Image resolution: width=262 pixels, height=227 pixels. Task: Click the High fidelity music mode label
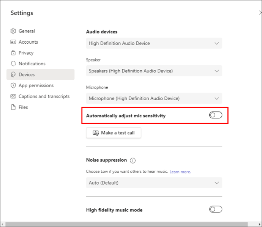[114, 210]
